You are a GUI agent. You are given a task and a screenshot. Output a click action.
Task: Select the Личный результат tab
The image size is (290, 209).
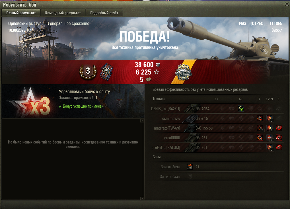point(21,13)
